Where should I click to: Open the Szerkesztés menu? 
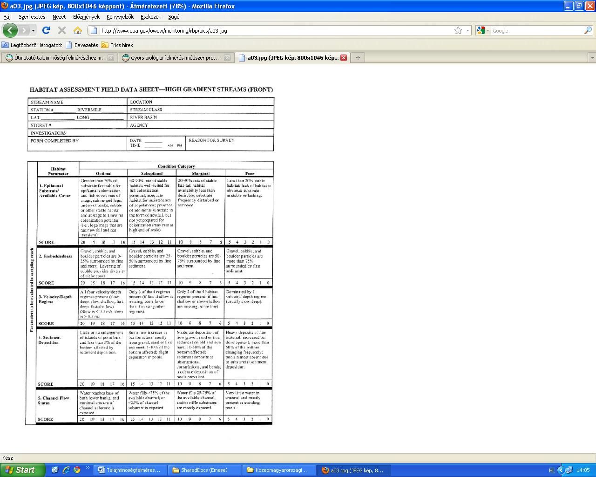point(32,17)
